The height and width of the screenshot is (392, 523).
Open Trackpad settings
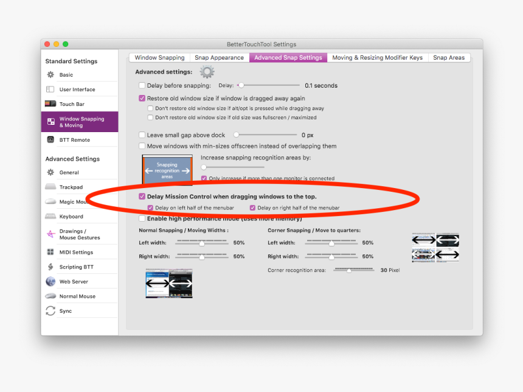click(80, 187)
